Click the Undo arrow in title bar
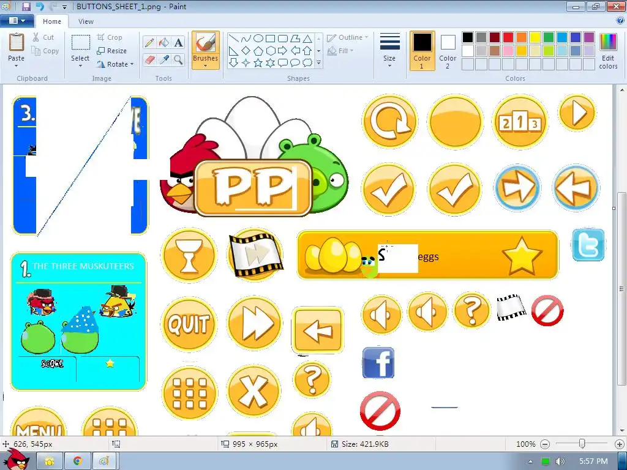The width and height of the screenshot is (627, 470). tap(40, 6)
